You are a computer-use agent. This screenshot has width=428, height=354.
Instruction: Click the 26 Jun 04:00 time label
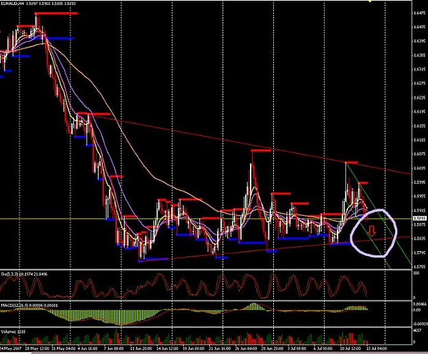point(246,349)
